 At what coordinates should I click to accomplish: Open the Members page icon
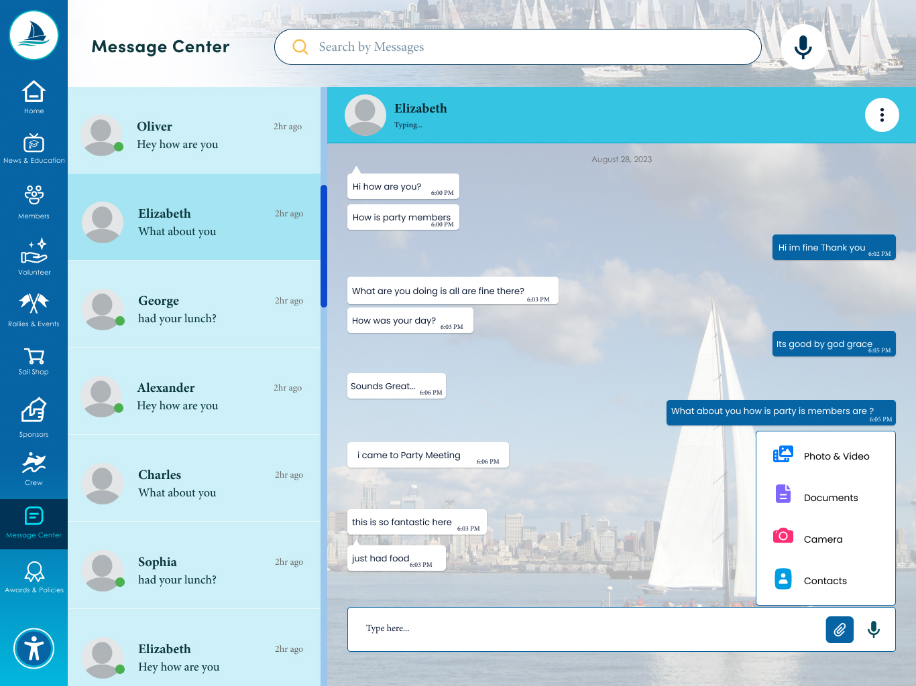[34, 195]
